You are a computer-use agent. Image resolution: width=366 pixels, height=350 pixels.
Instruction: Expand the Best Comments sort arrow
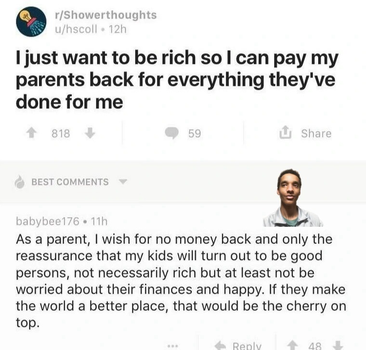click(122, 182)
